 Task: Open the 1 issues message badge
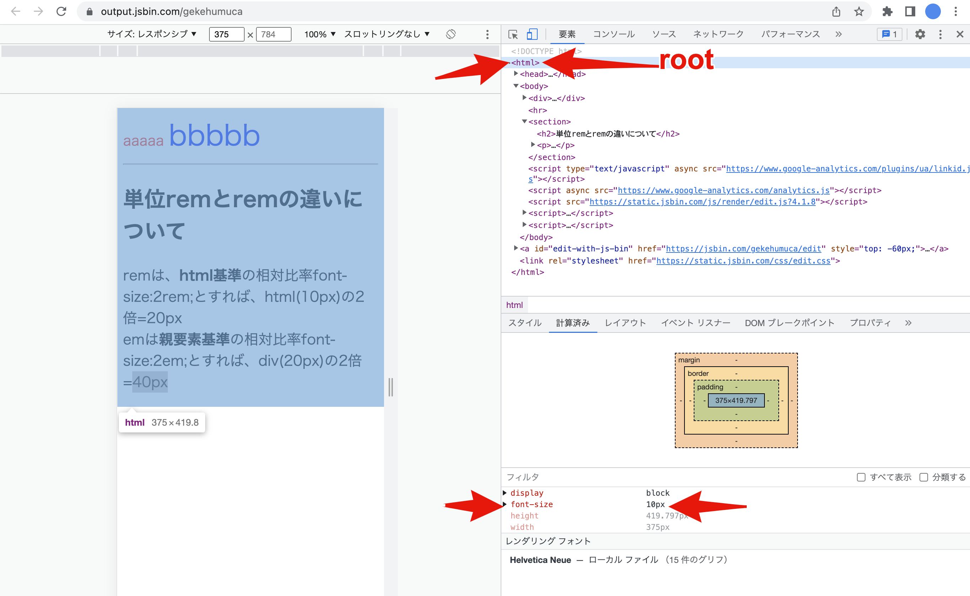pyautogui.click(x=889, y=34)
